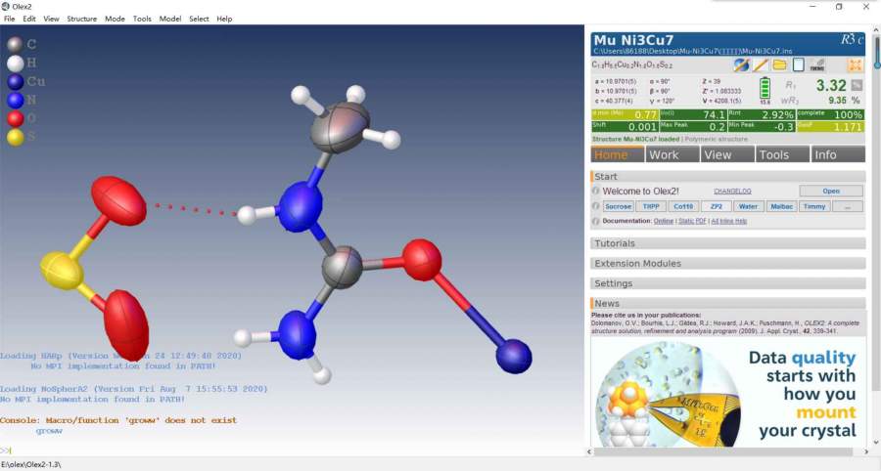Click the blank page document icon
Image resolution: width=881 pixels, height=471 pixels.
click(x=799, y=64)
